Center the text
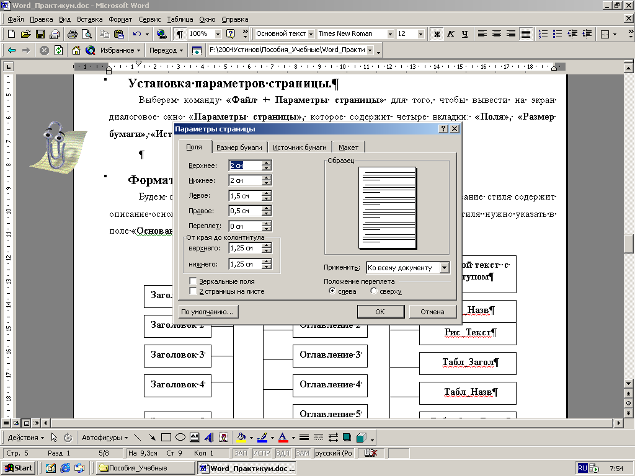 click(497, 34)
